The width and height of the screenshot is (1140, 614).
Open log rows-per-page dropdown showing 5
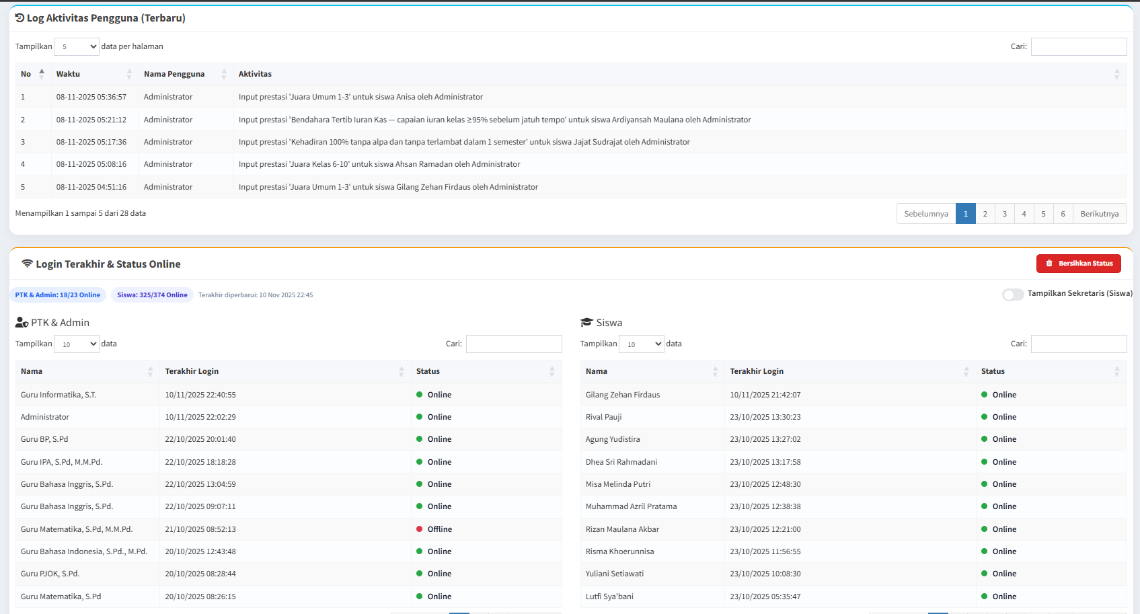pos(77,46)
